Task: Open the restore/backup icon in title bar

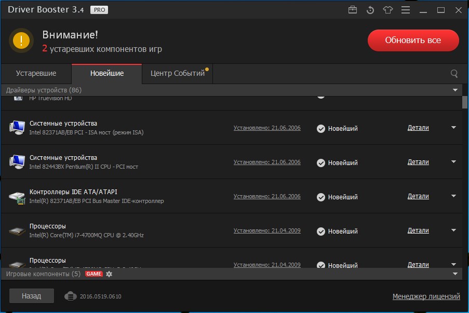Action: pos(370,10)
